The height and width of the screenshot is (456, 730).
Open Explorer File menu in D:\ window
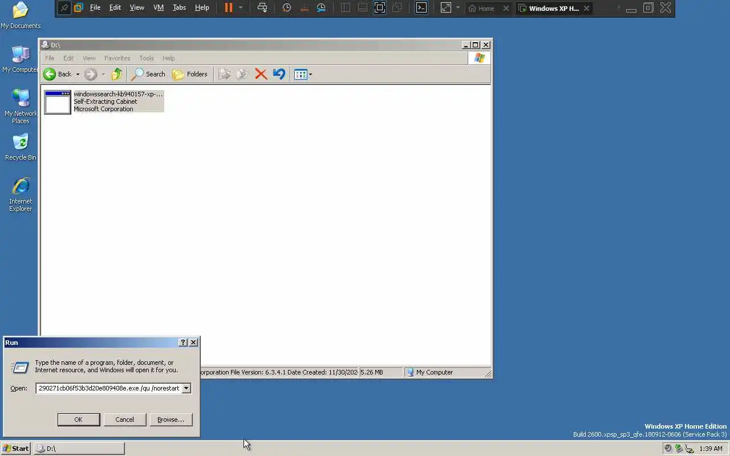[50, 58]
